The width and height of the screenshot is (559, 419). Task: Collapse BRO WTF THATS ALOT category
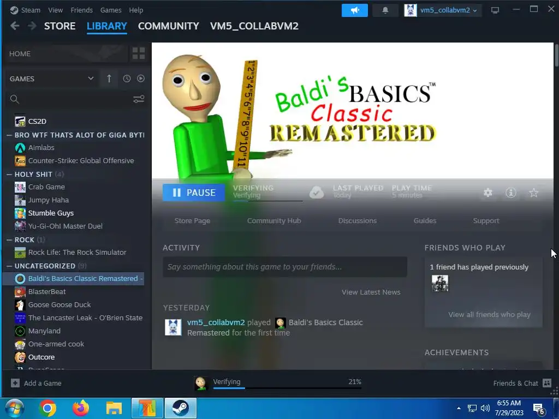(9, 135)
